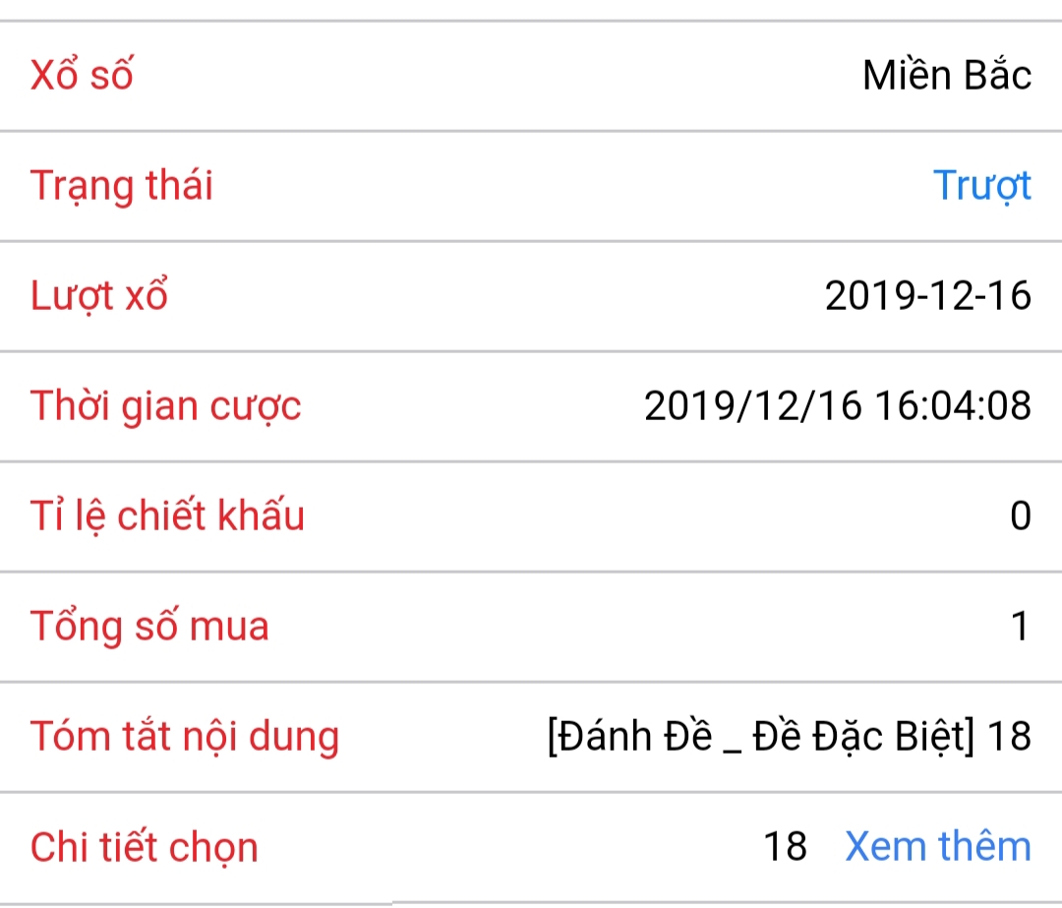Tap the Miền Bắc lottery value
Image resolution: width=1062 pixels, height=908 pixels.
tap(947, 74)
